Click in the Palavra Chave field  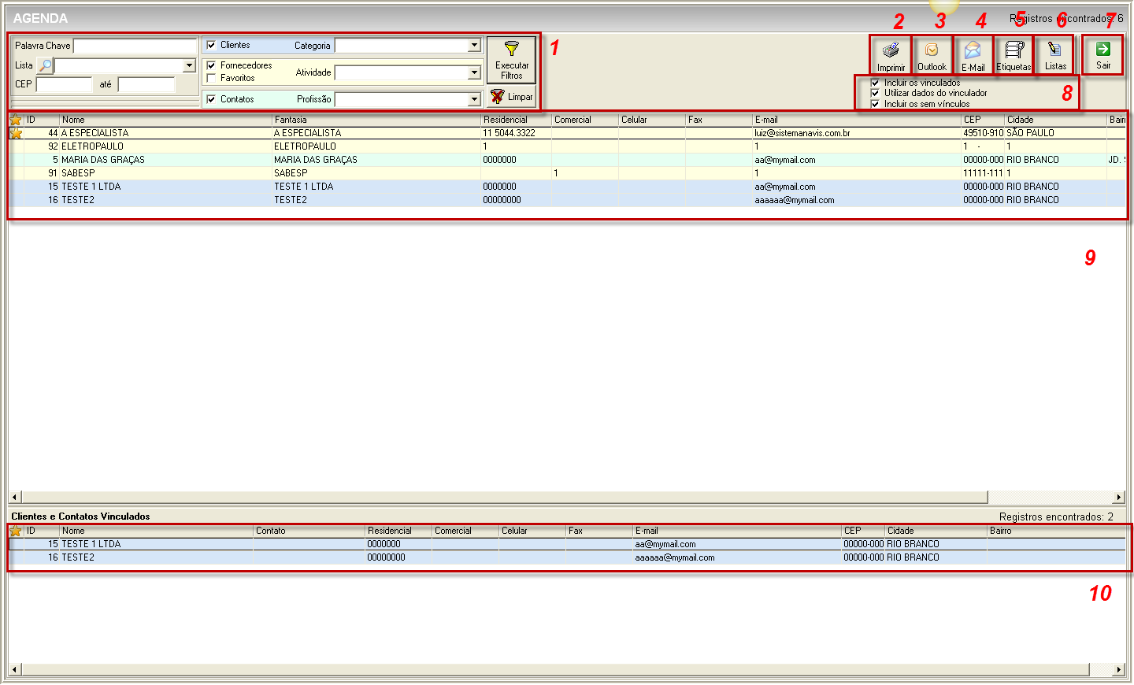click(135, 46)
